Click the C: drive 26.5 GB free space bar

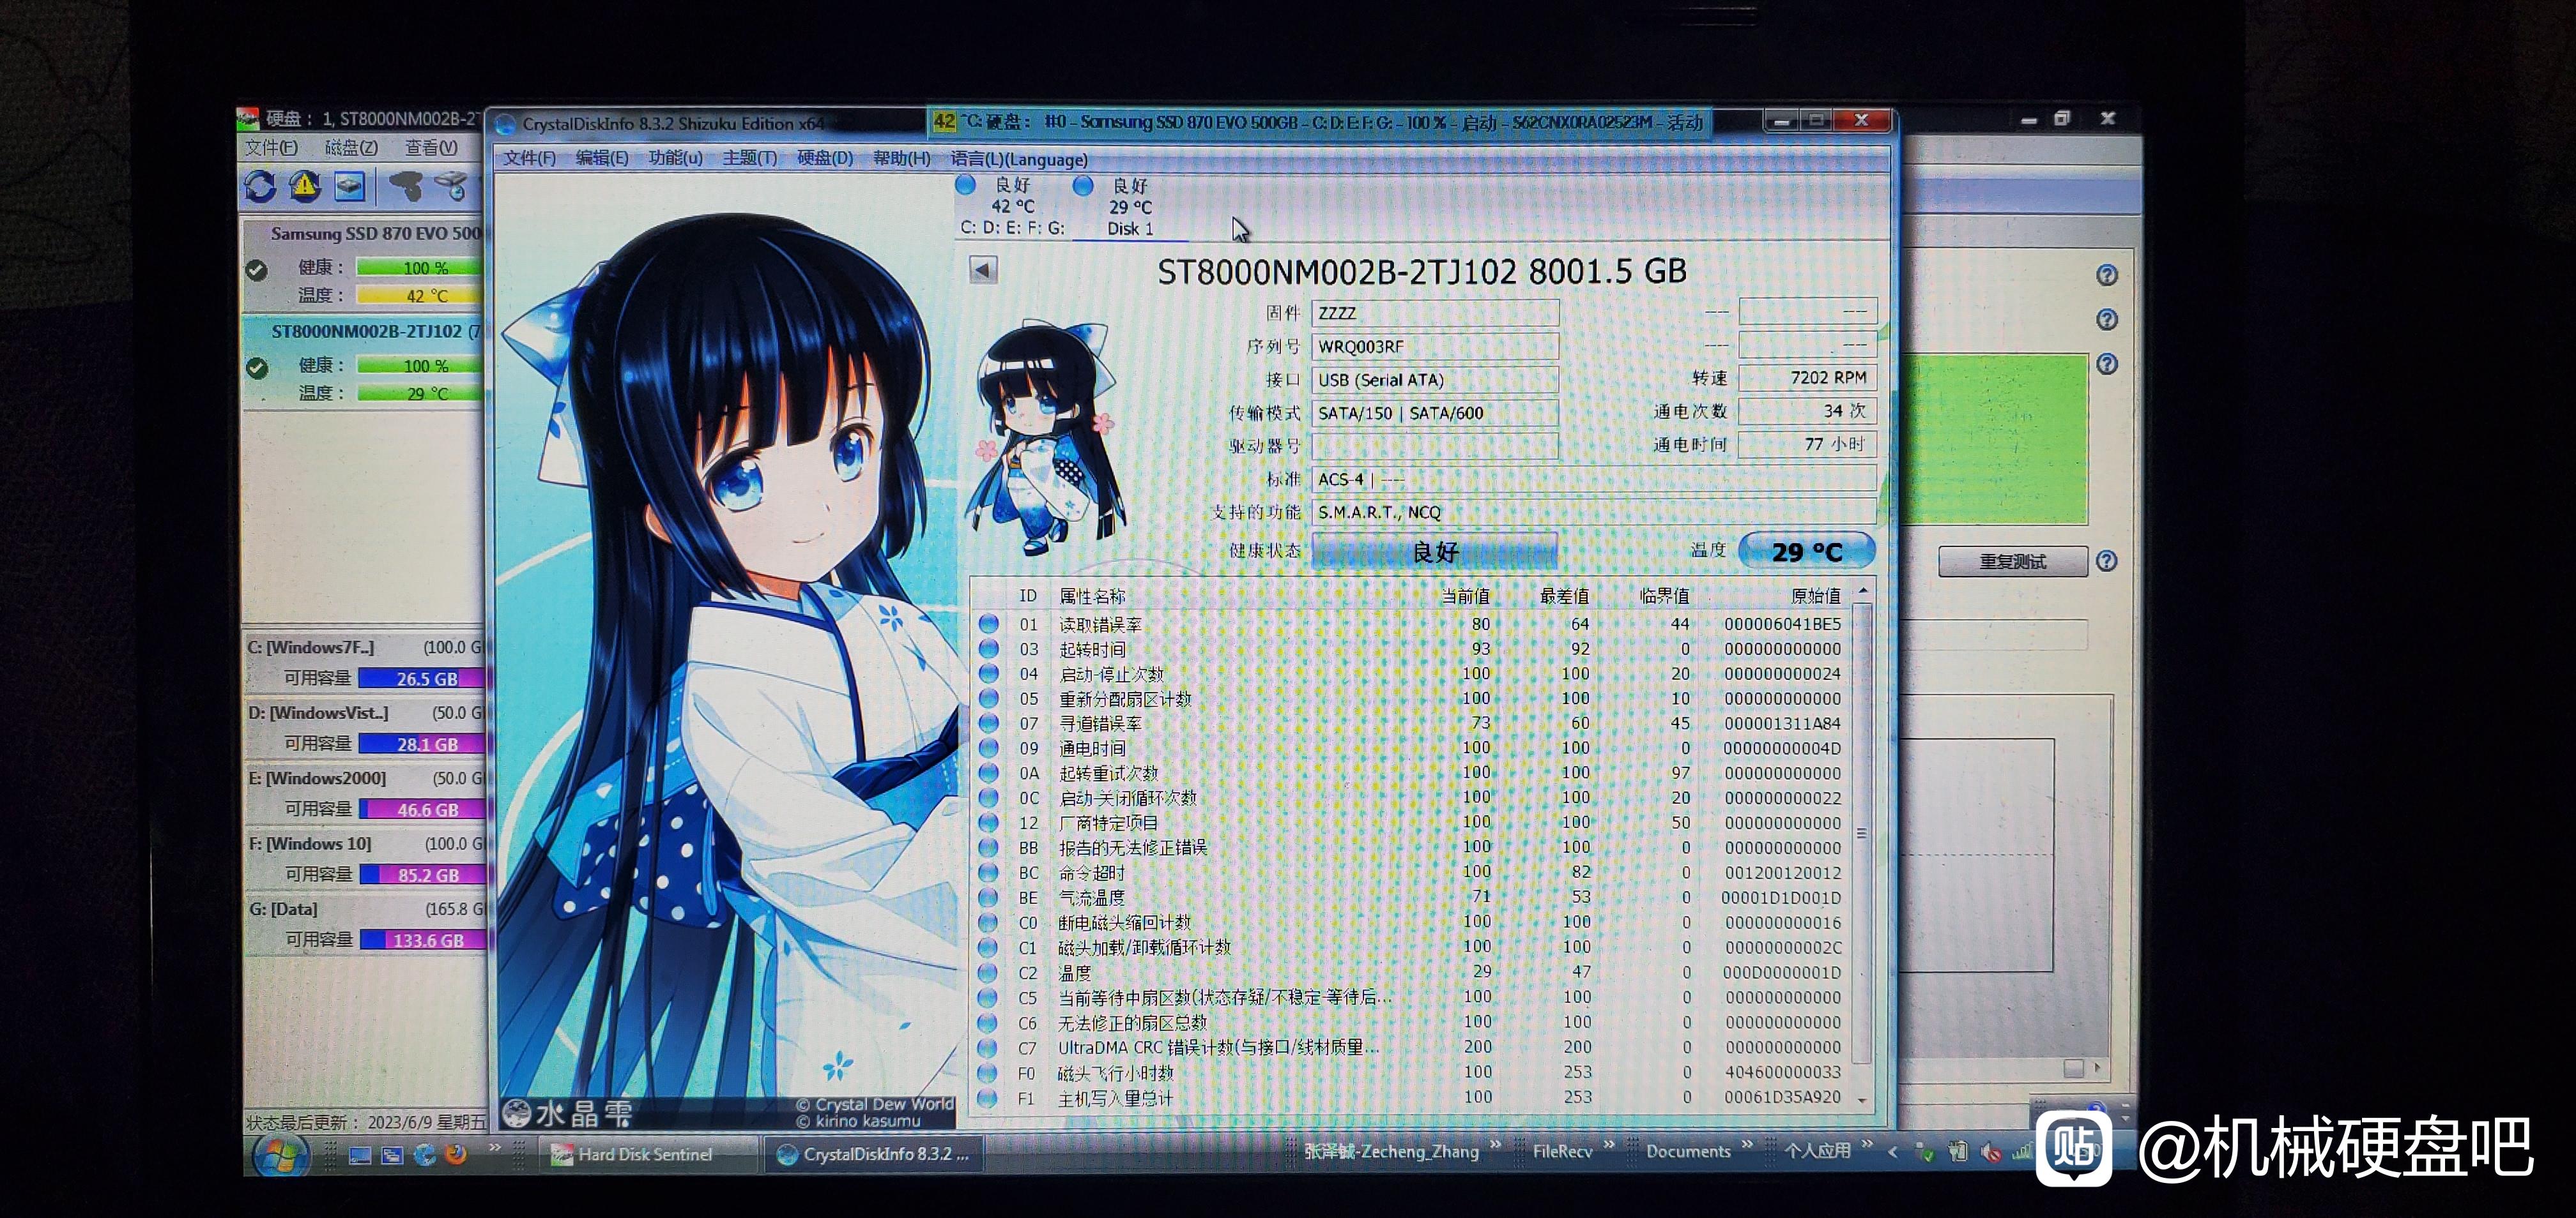tap(423, 679)
